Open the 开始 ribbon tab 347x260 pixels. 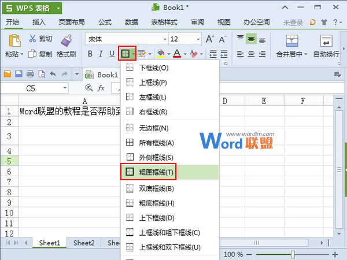tap(12, 23)
